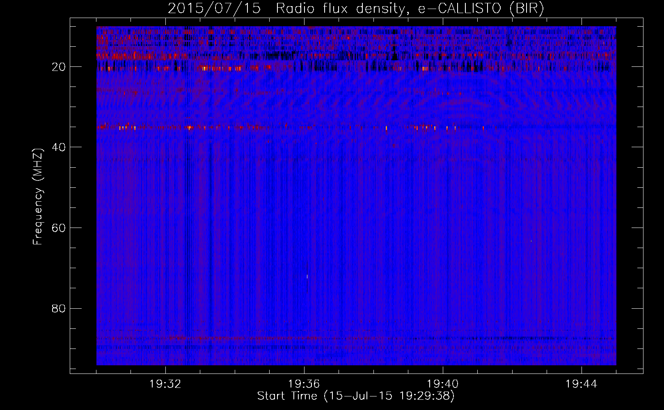The image size is (664, 410).
Task: Click the 20 MHz frequency tick label
Action: tap(59, 67)
